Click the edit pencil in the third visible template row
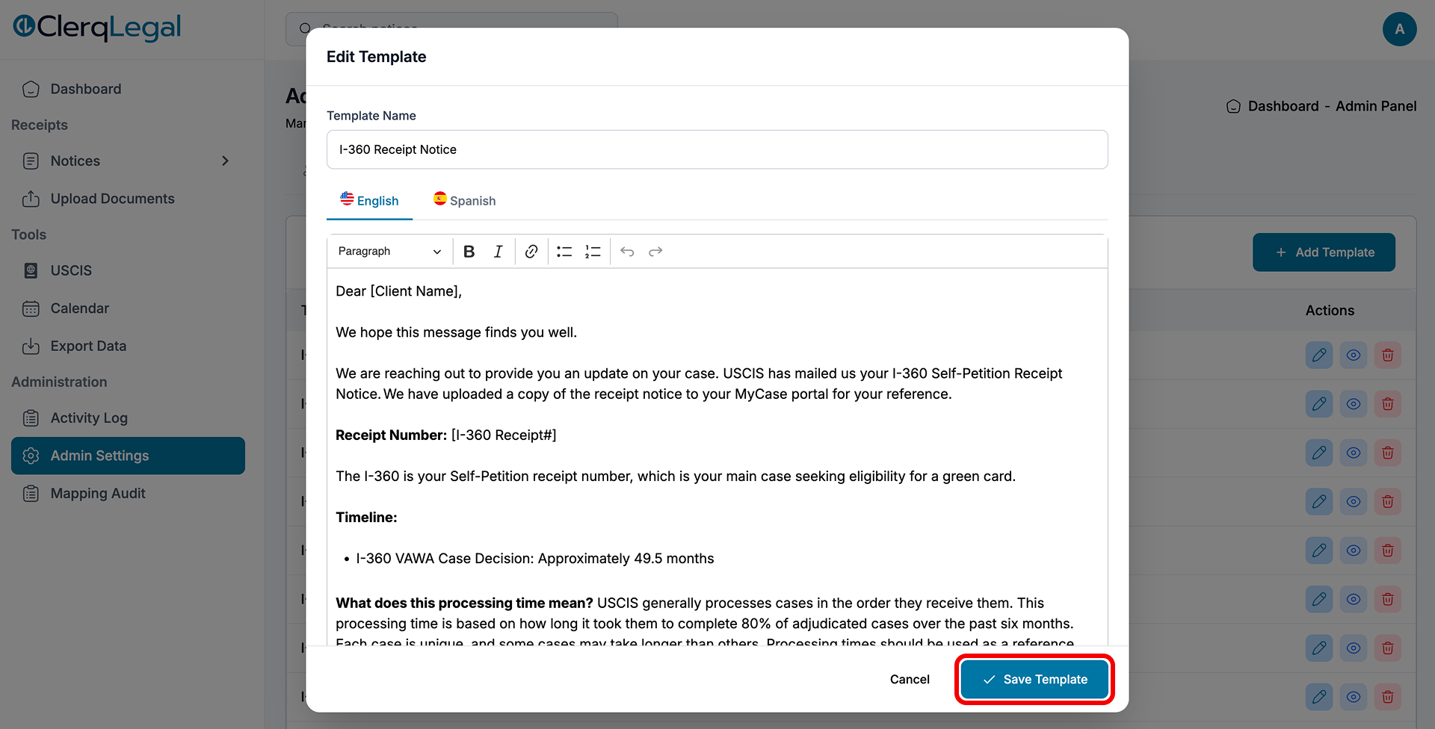 1319,453
